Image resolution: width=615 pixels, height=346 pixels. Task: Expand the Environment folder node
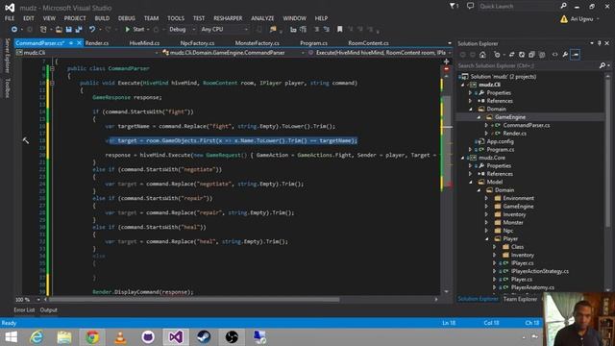[x=487, y=198]
